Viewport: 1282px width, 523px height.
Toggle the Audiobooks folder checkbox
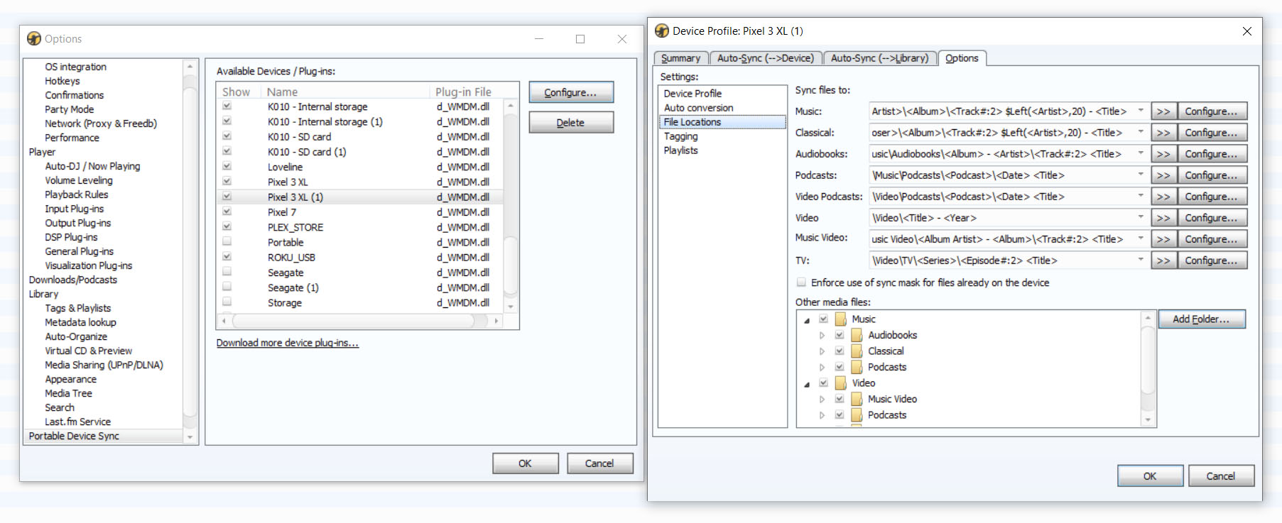(x=840, y=335)
